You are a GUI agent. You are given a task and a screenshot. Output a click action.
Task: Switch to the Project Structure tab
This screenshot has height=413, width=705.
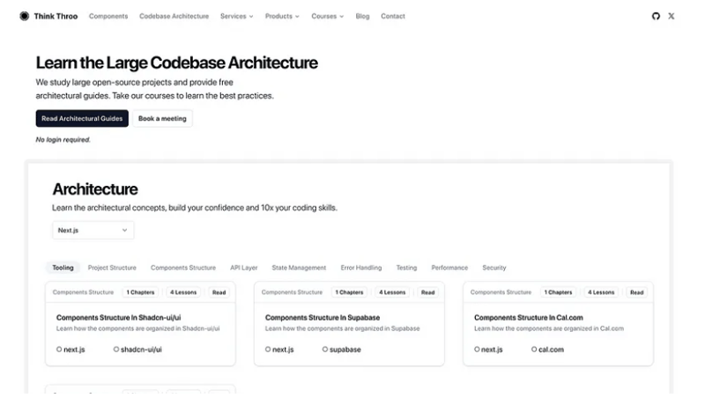(x=112, y=268)
